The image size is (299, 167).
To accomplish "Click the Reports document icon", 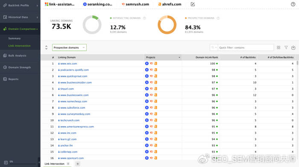I will coord(5,79).
